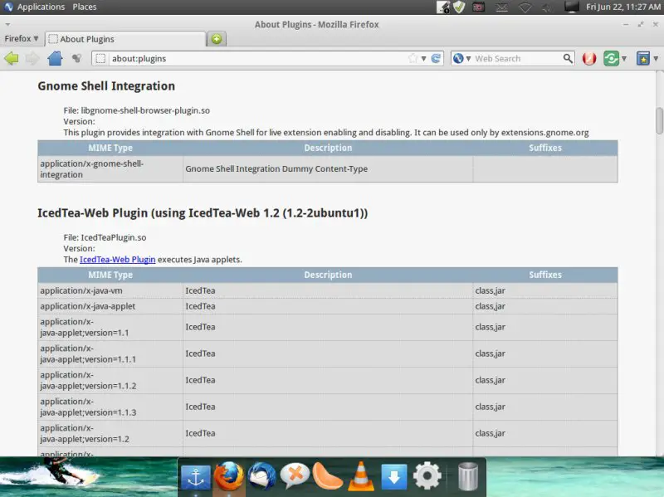
Task: Open the bookmarks toolbar button
Action: (x=642, y=58)
